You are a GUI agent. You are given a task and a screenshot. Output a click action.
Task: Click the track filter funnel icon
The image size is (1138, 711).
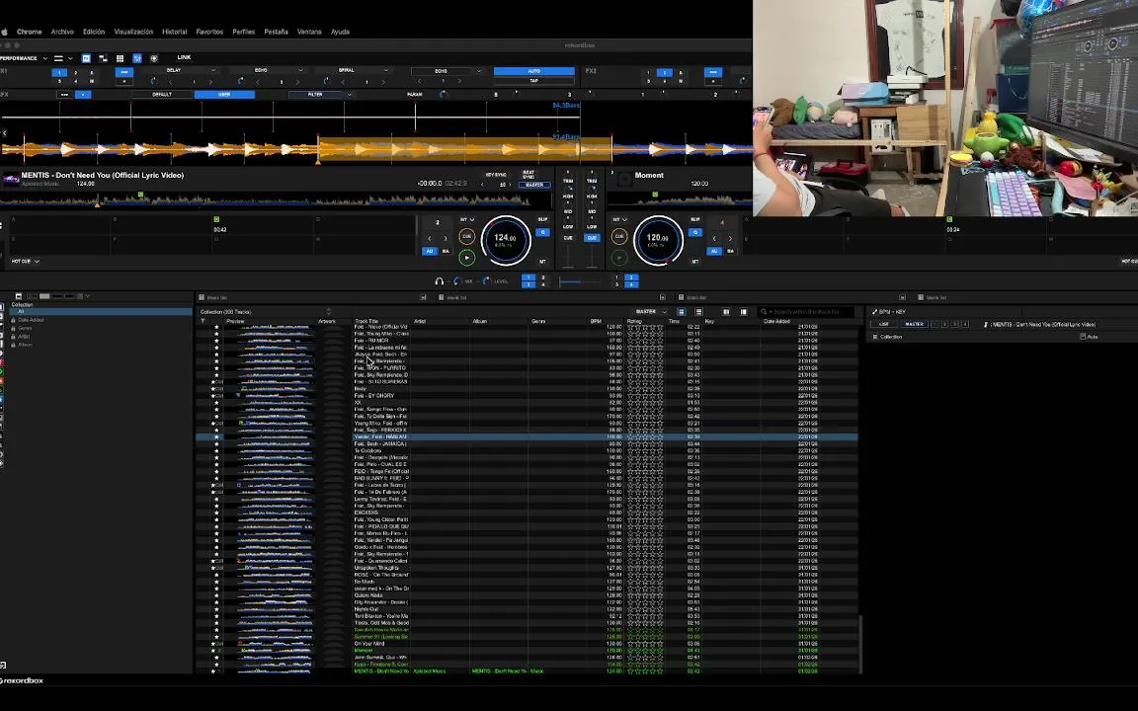coord(203,321)
